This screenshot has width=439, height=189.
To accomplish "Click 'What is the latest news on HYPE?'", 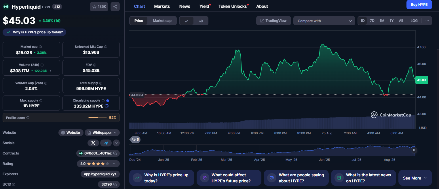I will (x=363, y=178).
